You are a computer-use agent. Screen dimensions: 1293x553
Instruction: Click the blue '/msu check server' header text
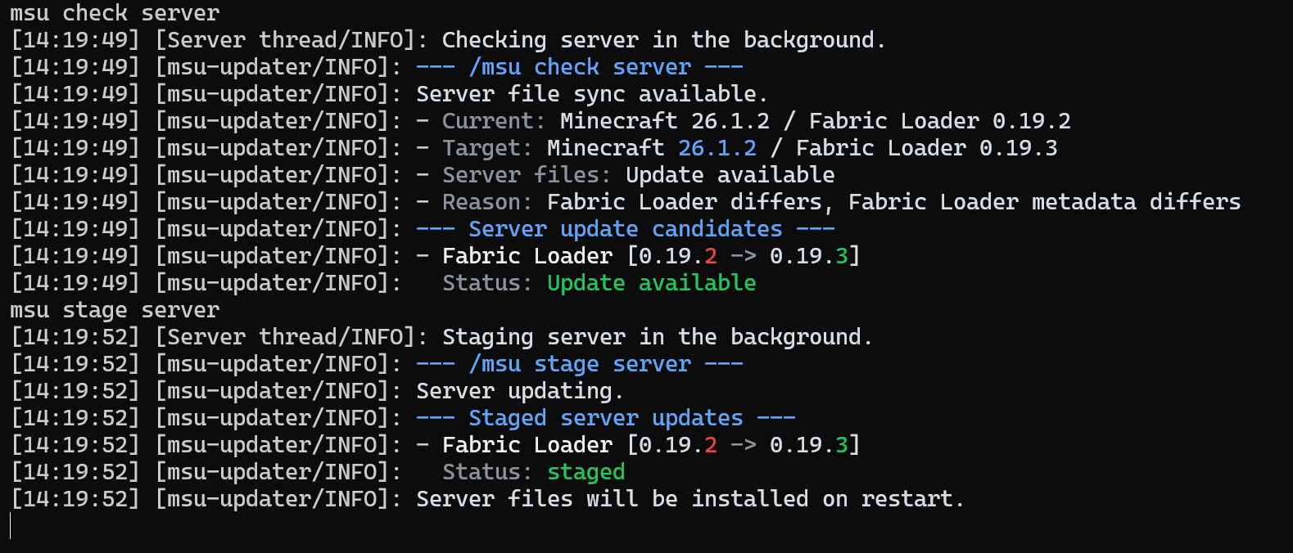[x=580, y=67]
